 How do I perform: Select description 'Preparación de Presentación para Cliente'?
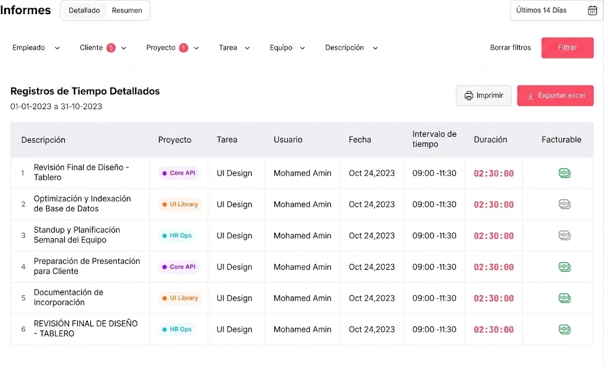pyautogui.click(x=87, y=266)
